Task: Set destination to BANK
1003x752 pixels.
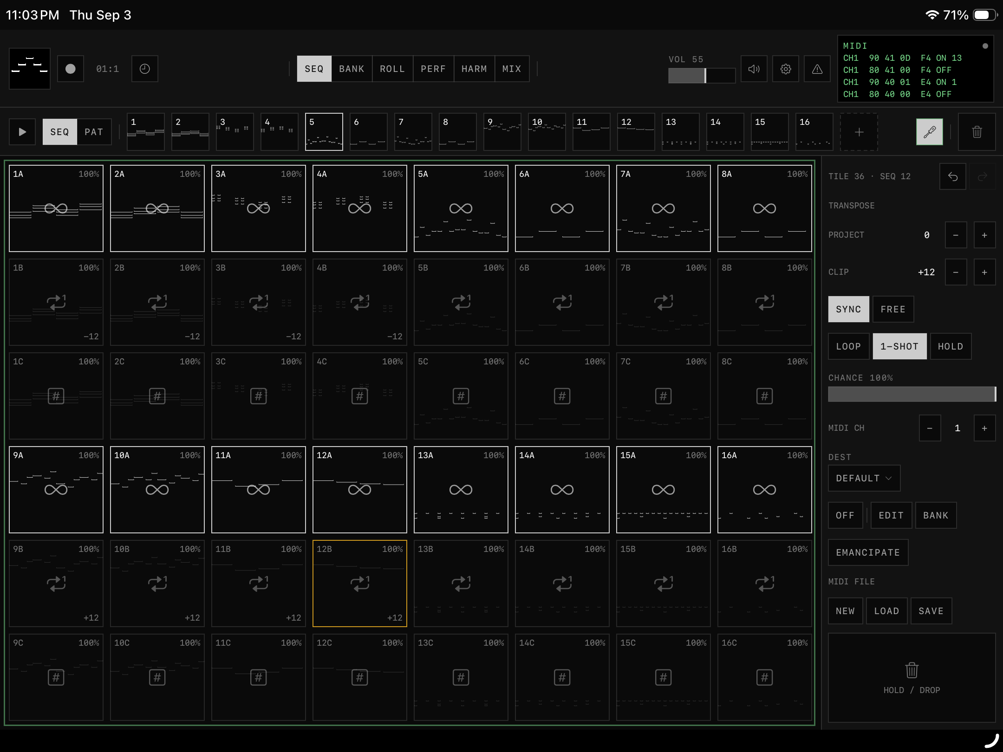Action: (936, 515)
